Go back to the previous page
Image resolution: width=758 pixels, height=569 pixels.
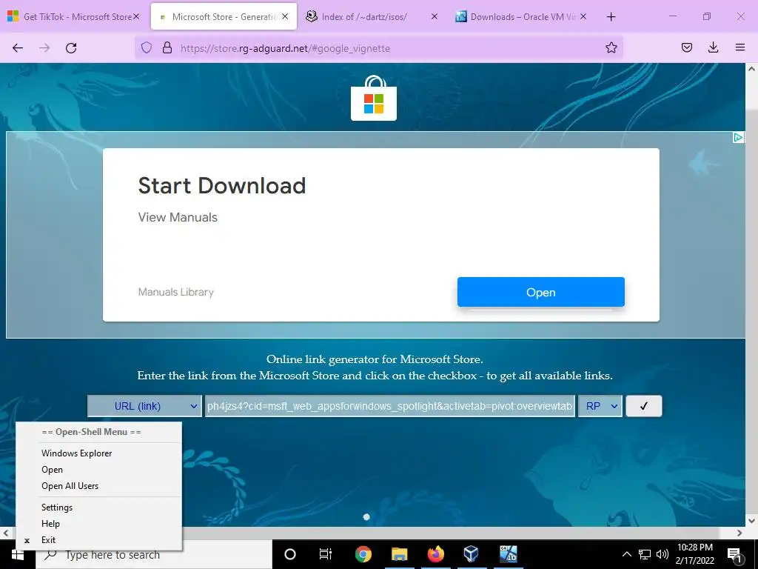(18, 48)
